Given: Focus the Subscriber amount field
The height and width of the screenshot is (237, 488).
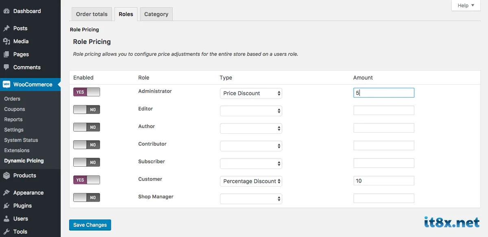Looking at the screenshot, I should (x=384, y=163).
